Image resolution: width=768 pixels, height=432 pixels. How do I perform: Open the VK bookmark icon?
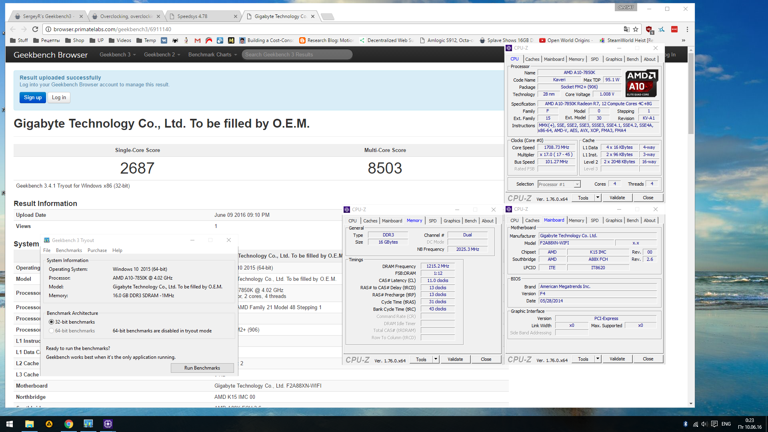(164, 40)
